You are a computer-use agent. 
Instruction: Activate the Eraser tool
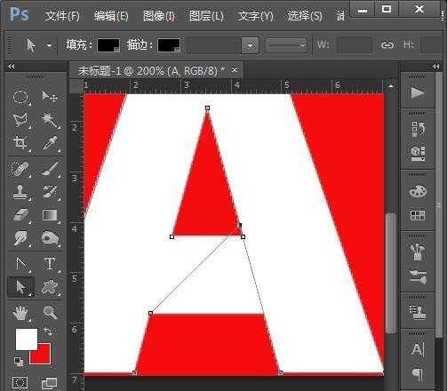(x=20, y=215)
